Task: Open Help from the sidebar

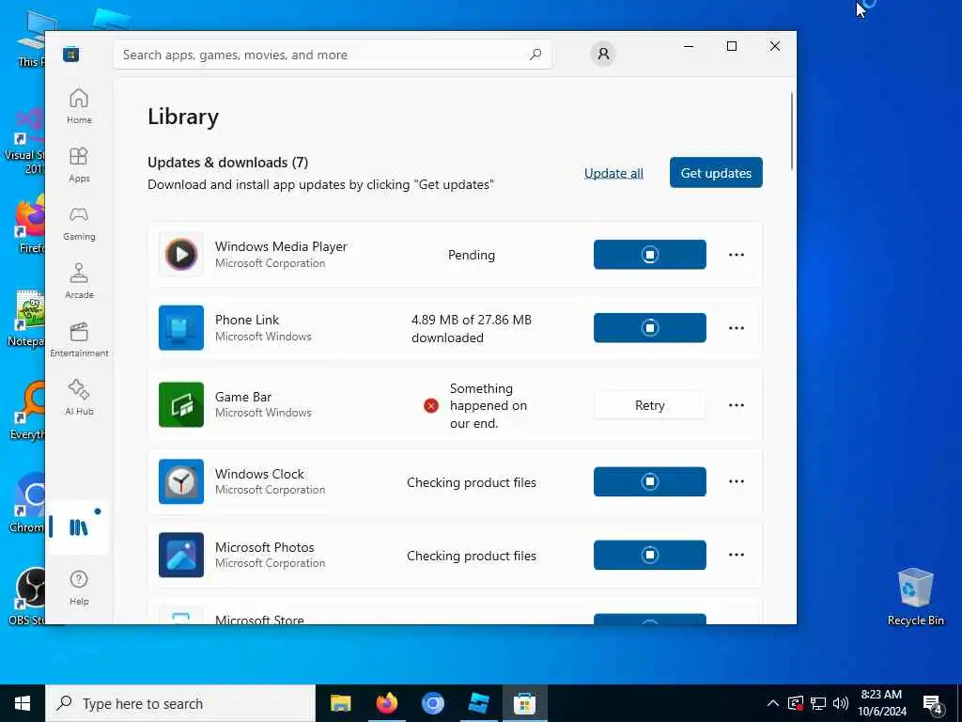Action: (79, 588)
